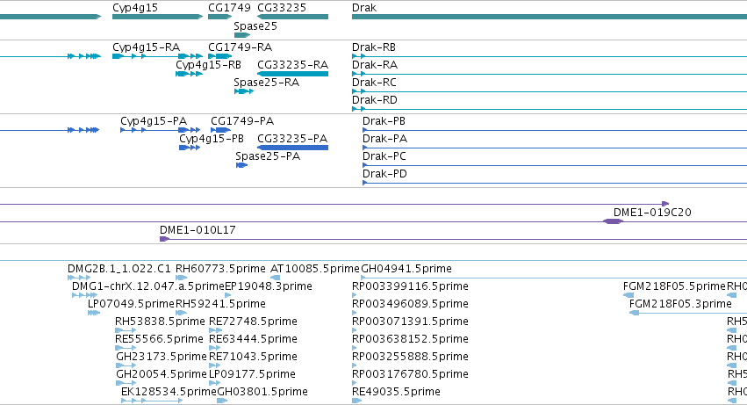
Task: Click the CG1749-RA transcript label
Action: click(x=241, y=47)
